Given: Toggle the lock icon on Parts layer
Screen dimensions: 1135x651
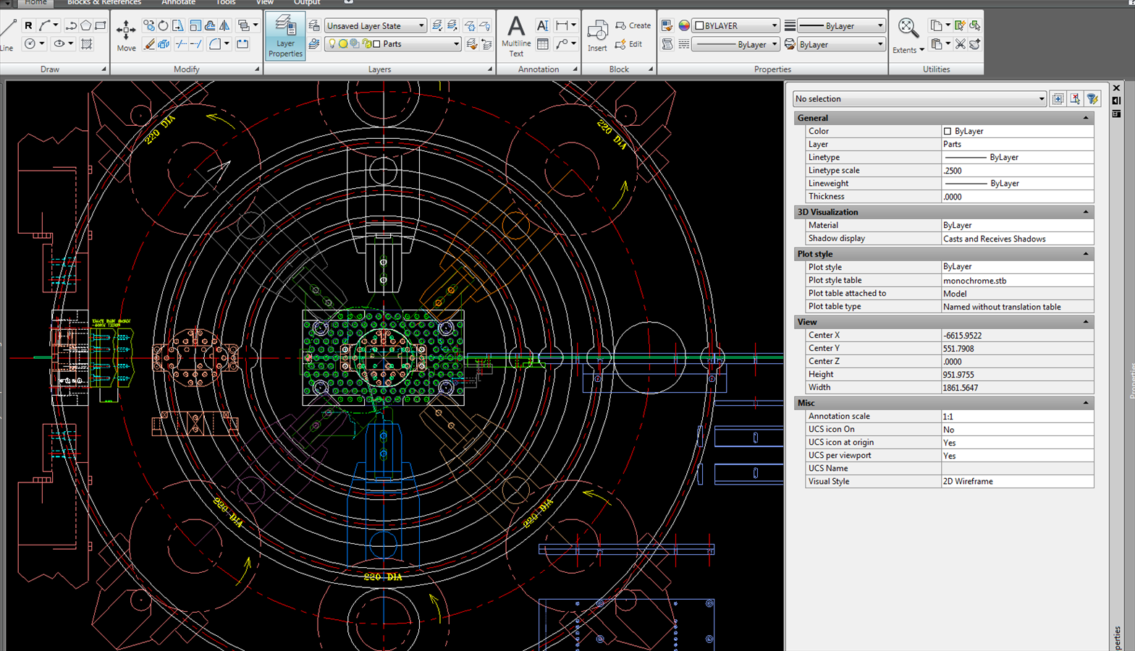Looking at the screenshot, I should click(366, 44).
